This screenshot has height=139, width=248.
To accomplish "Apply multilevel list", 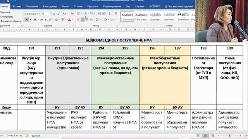I will click(91, 14).
